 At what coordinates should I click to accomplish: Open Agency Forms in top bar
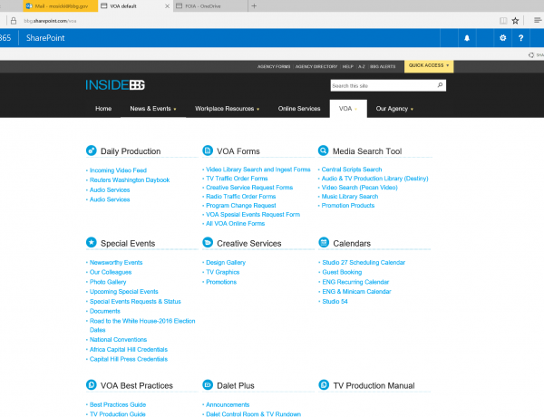[x=274, y=66]
